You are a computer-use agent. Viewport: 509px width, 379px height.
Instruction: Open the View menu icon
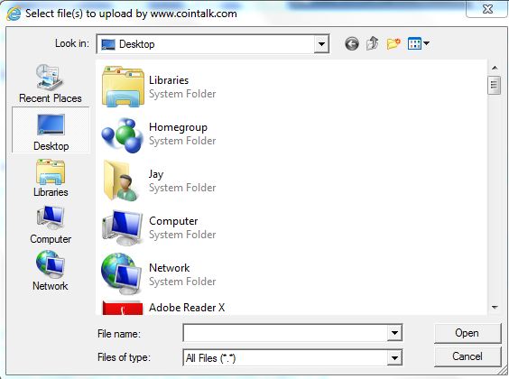[419, 43]
